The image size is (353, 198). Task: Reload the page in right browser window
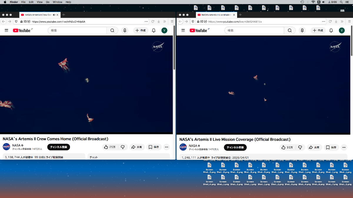[330, 21]
